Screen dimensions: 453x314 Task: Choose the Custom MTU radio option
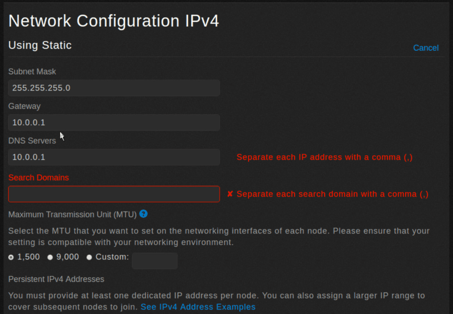click(89, 257)
